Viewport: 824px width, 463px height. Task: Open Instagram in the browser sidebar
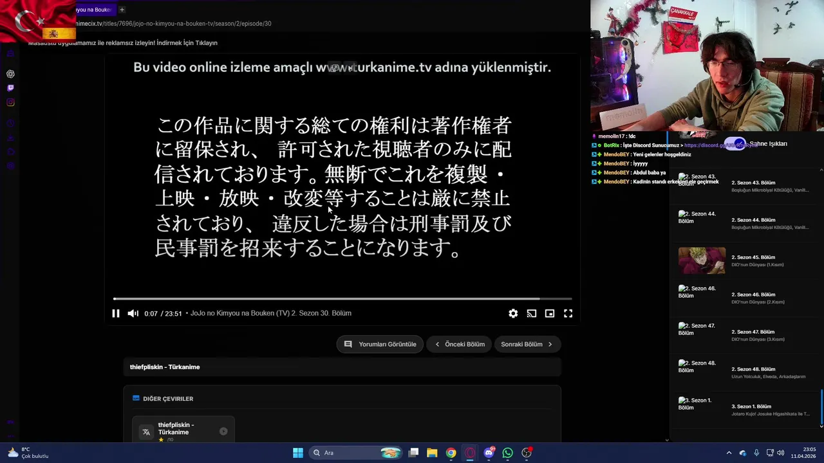[x=10, y=102]
